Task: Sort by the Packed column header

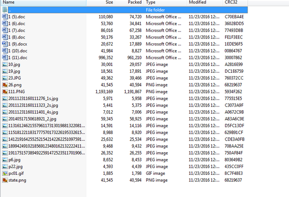Action: 129,2
